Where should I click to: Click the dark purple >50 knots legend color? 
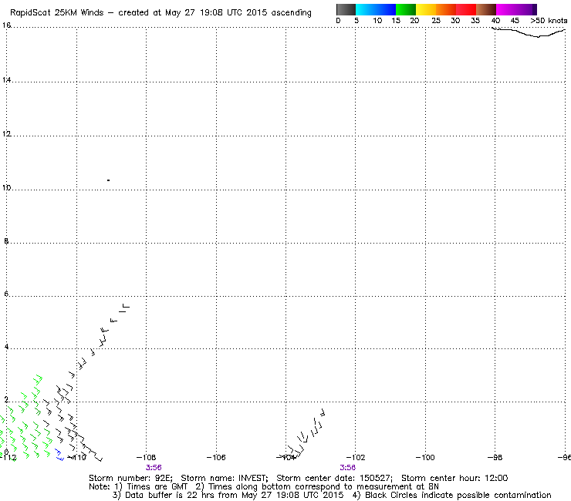pos(534,9)
